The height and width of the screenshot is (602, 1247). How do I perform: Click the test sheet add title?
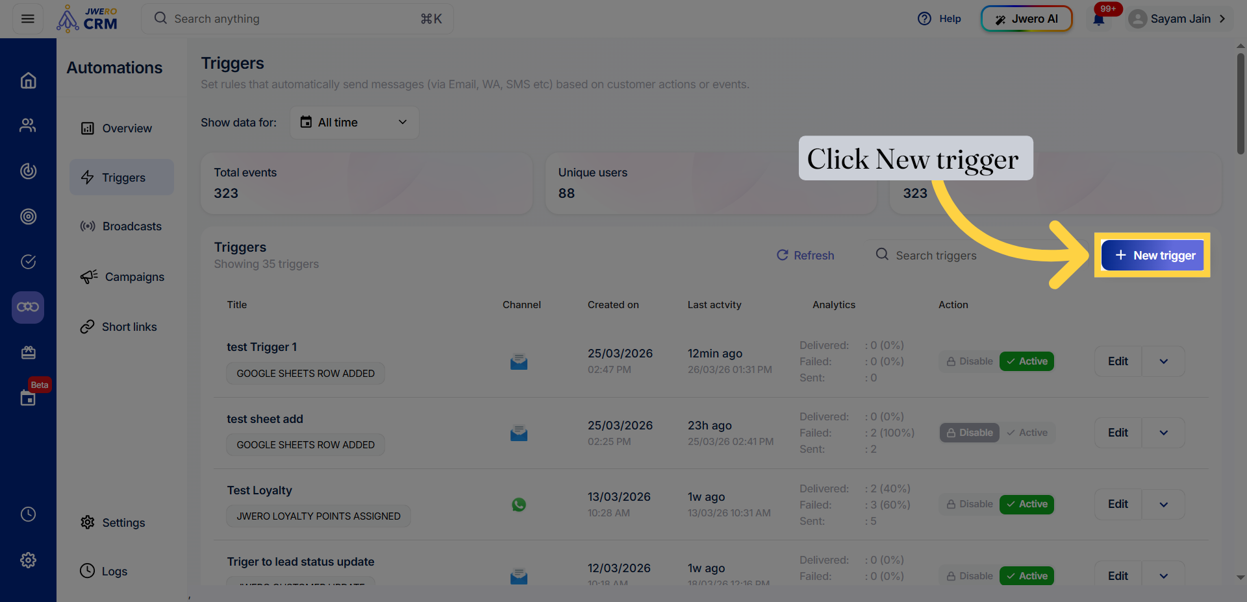pyautogui.click(x=265, y=419)
